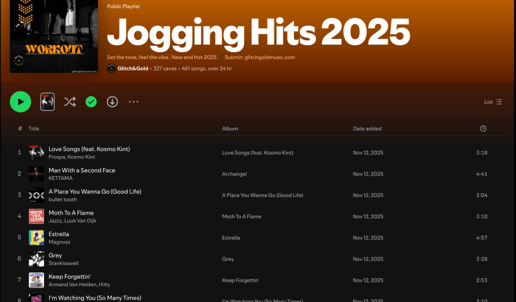Open the Glitch&Gold profile link
This screenshot has width=516, height=302.
[133, 68]
